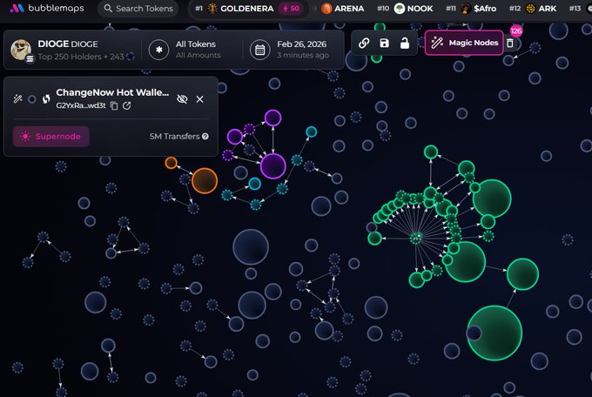Click the 5M Transfers text

click(174, 137)
